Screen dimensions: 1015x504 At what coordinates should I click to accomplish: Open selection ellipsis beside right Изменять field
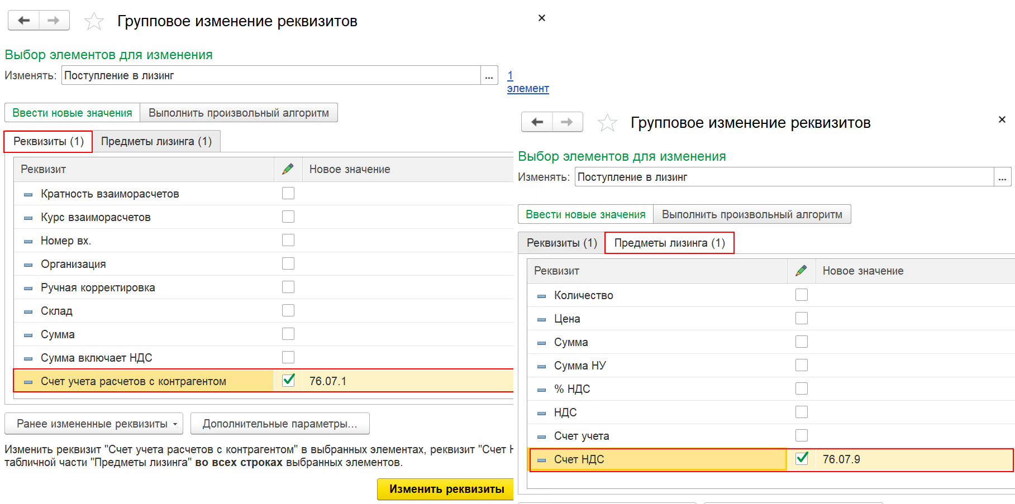point(1002,177)
